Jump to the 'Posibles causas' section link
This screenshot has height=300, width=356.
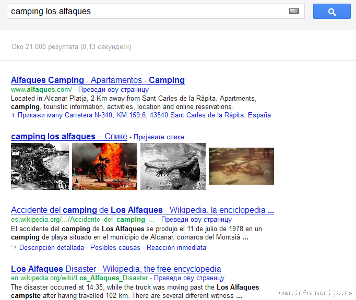(x=115, y=248)
